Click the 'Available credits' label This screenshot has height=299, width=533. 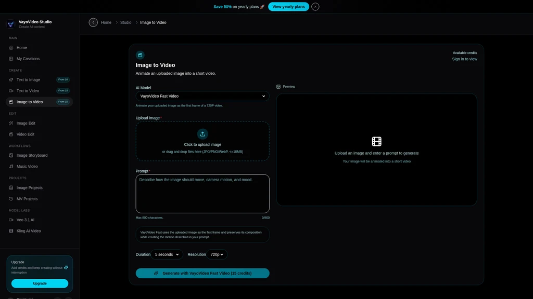point(465,53)
